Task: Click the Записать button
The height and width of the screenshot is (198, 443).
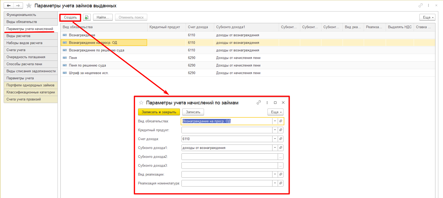Action: coord(193,112)
